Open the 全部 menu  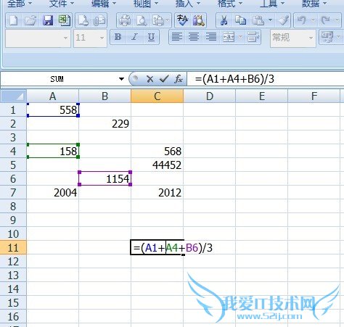pos(19,4)
